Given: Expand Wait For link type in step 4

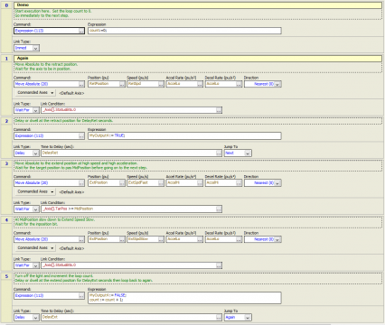Looking at the screenshot, I should point(26,265).
